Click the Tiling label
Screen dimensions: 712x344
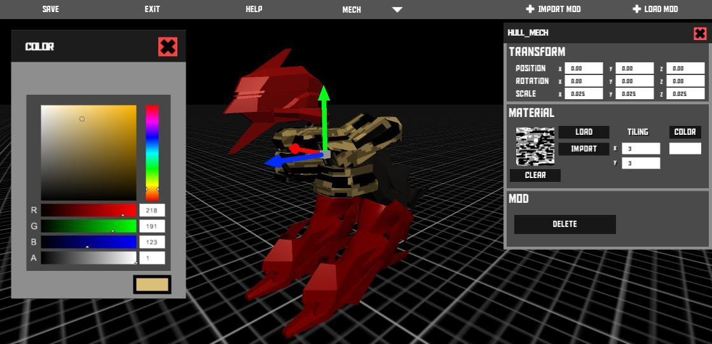click(638, 132)
